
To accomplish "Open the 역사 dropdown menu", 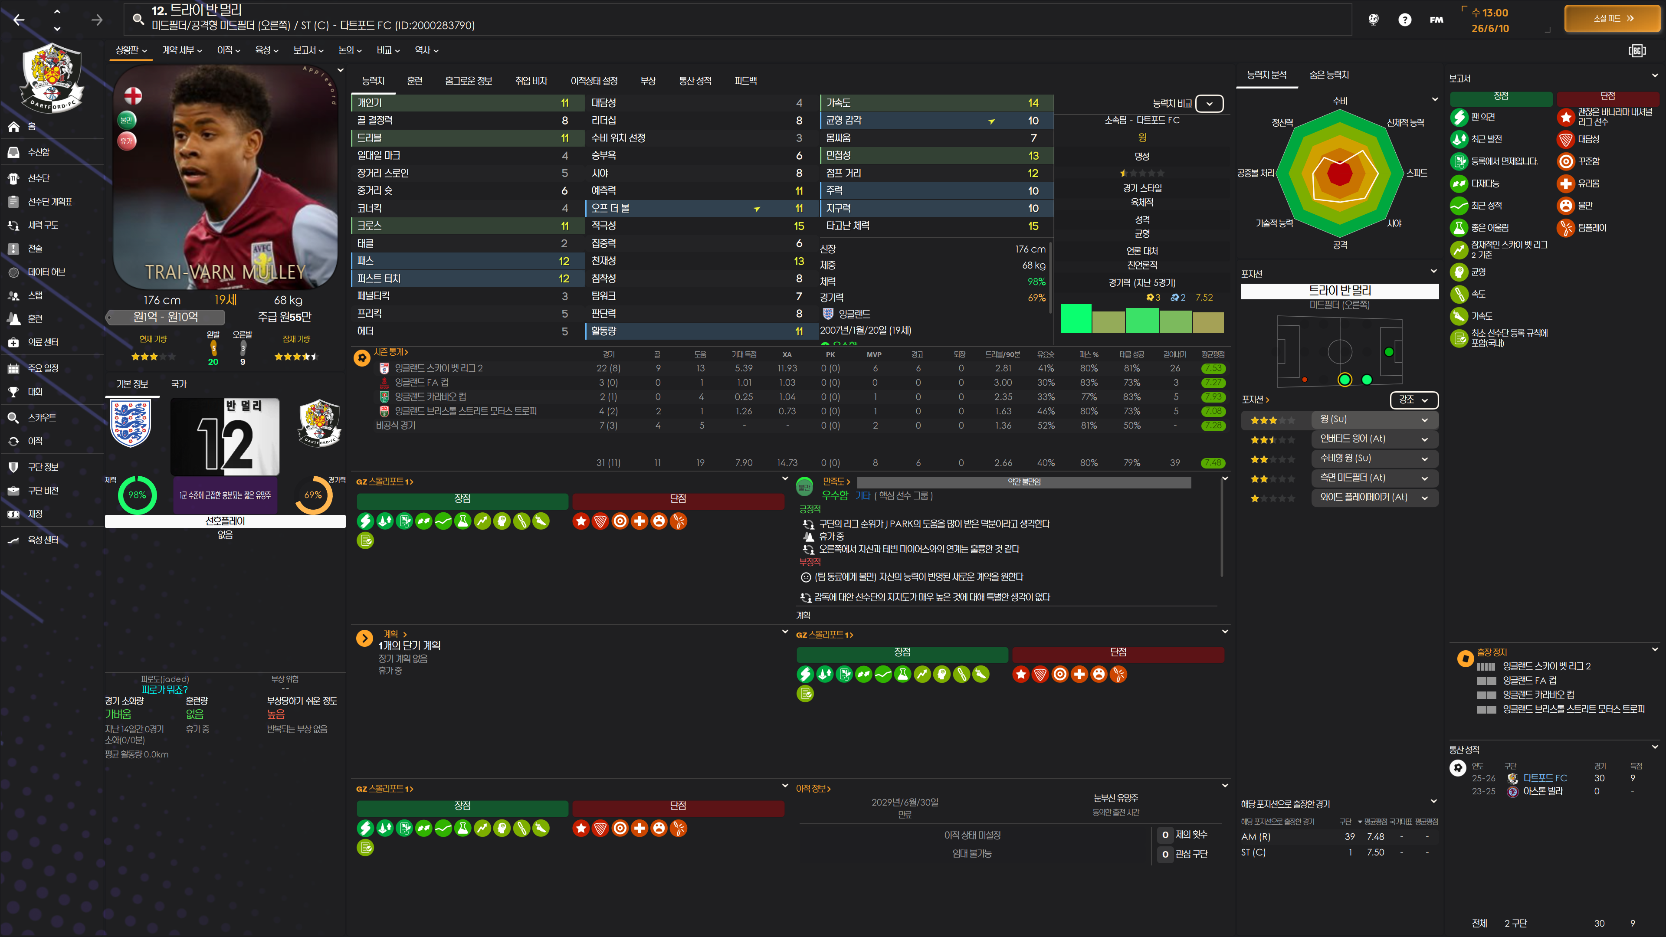I will pyautogui.click(x=427, y=50).
